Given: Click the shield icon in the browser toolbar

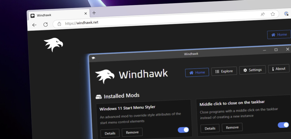Looking at the screenshot, I should 286,13.
